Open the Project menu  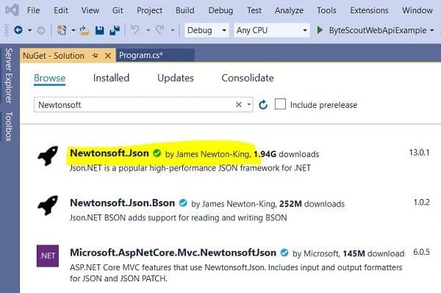(x=149, y=10)
